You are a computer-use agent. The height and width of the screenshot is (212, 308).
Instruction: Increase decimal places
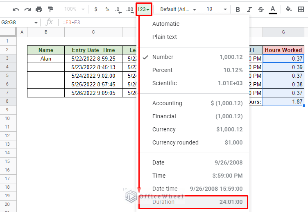[130, 10]
